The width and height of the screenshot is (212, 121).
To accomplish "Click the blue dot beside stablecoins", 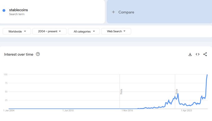I will [x=4, y=10].
